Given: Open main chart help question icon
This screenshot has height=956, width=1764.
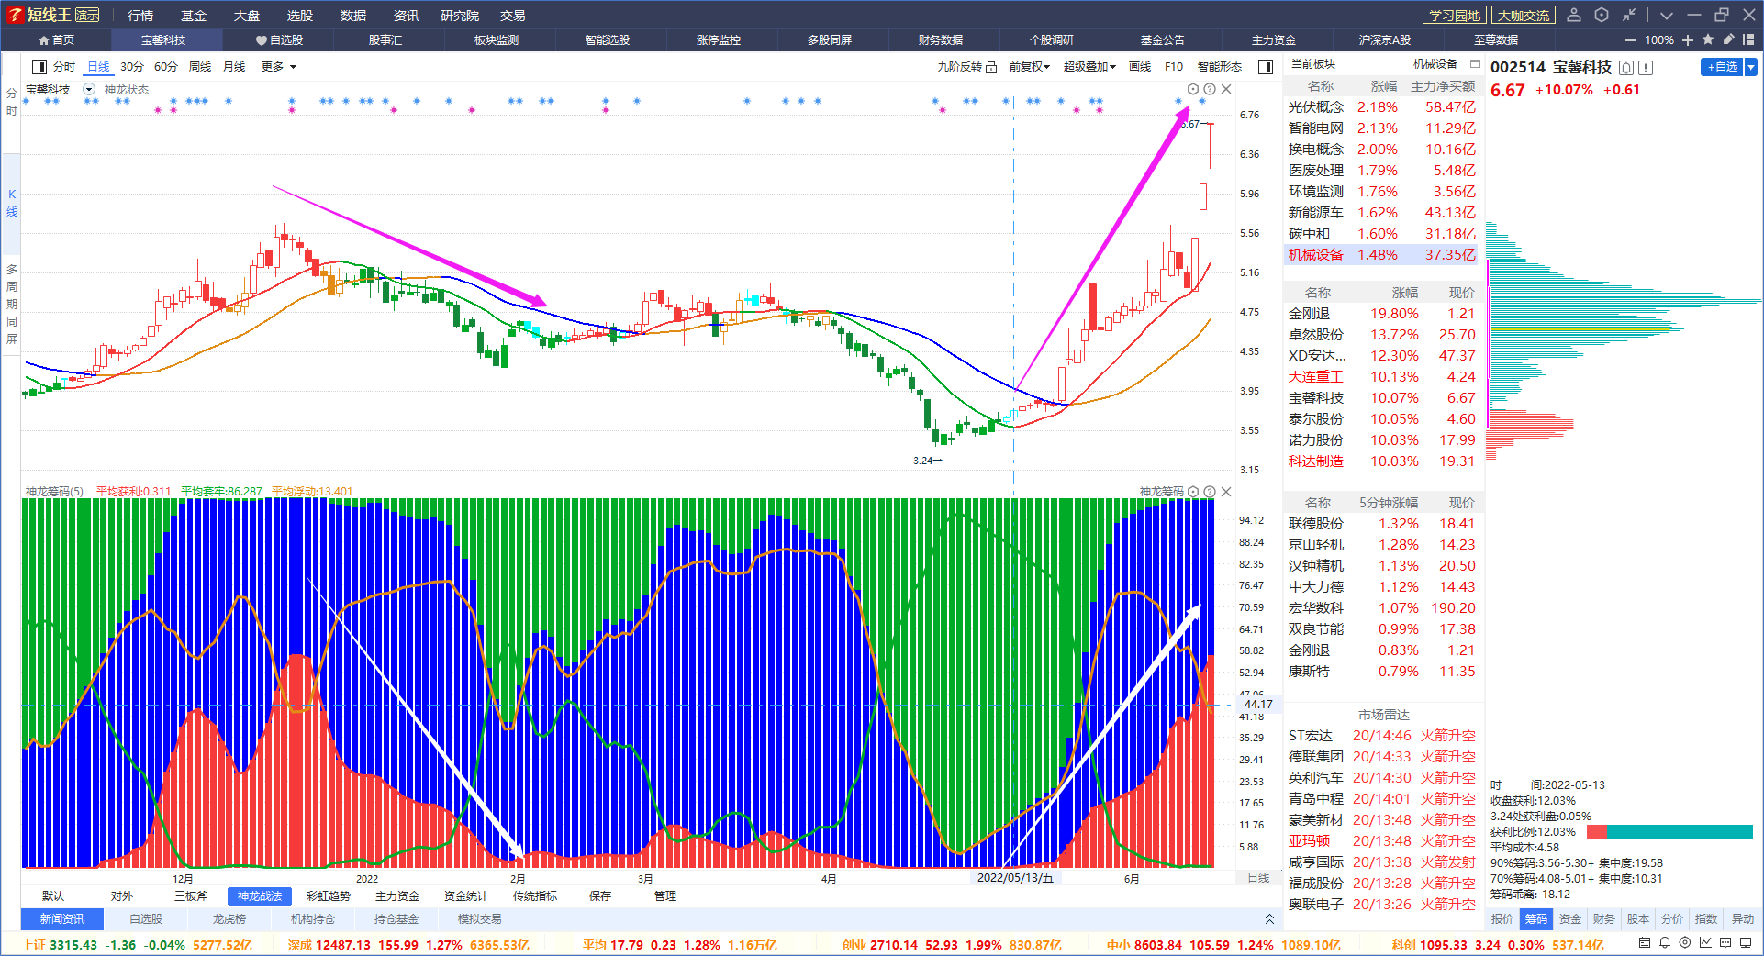Looking at the screenshot, I should (x=1210, y=89).
